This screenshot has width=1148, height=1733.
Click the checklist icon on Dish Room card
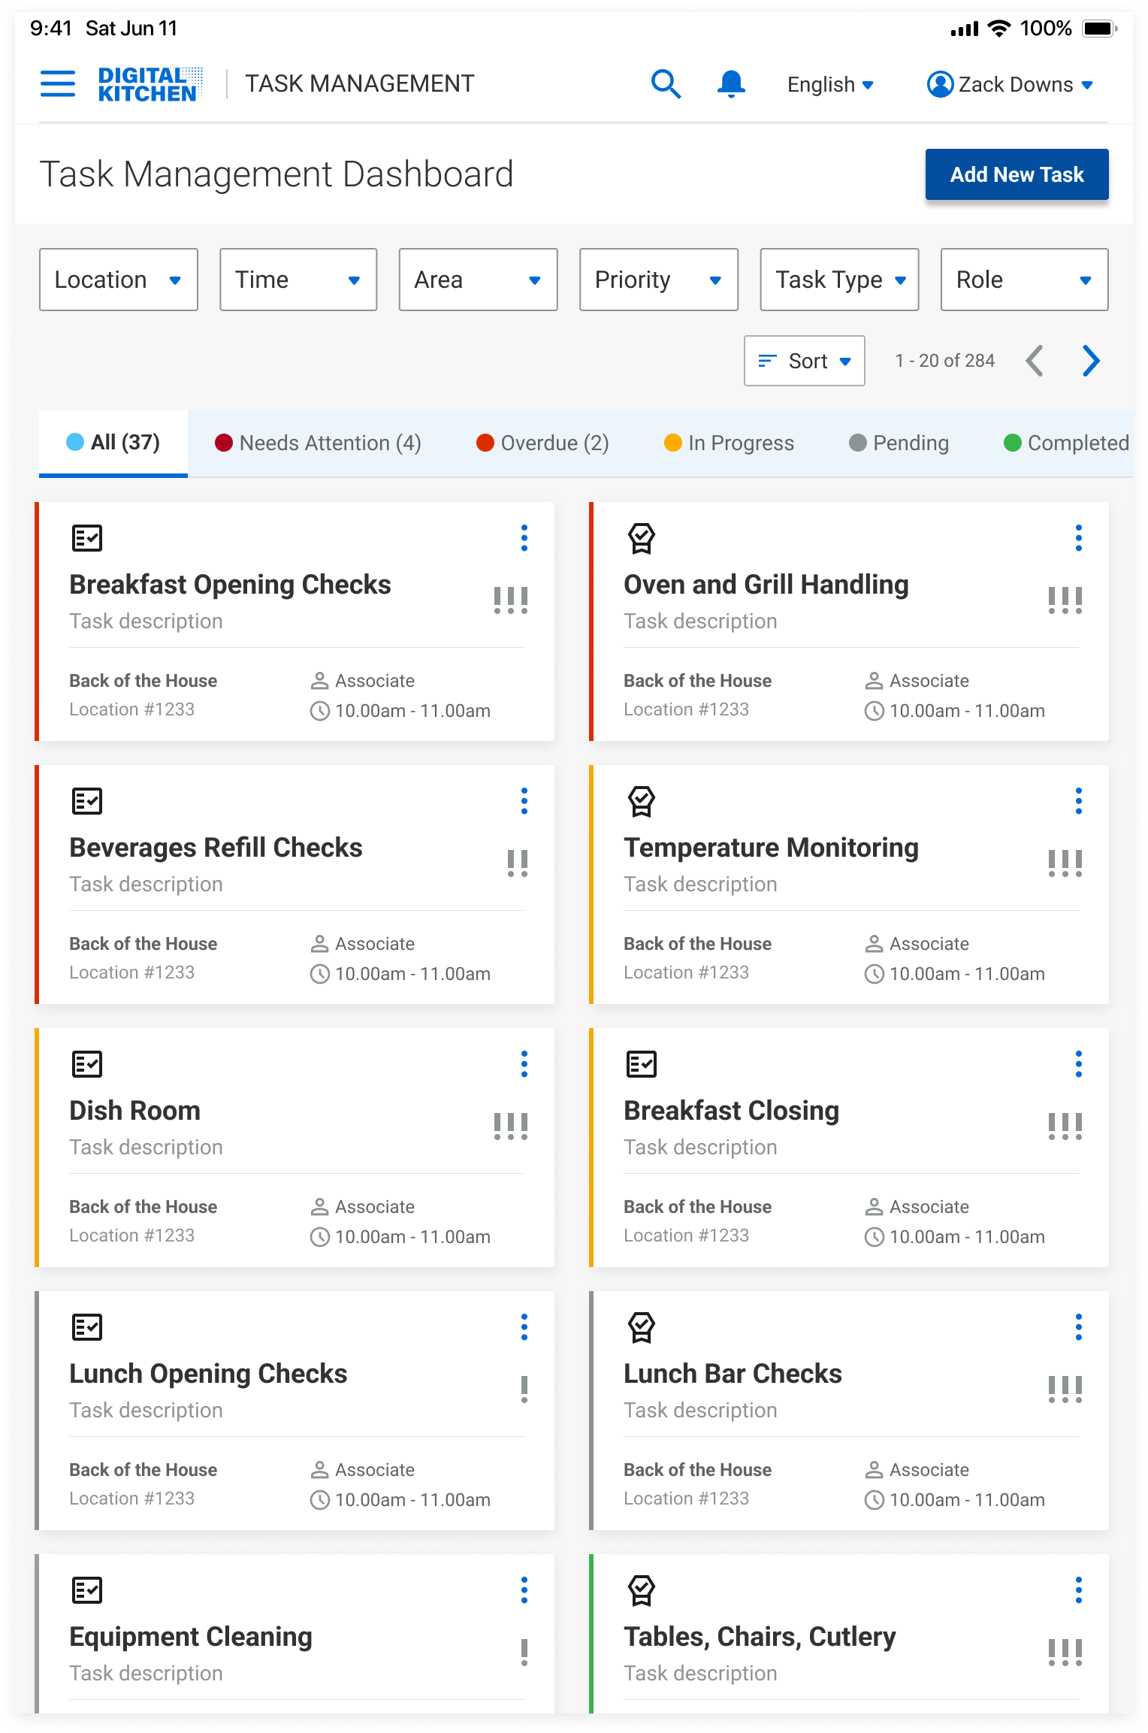coord(87,1064)
